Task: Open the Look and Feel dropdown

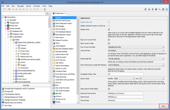Action: click(x=136, y=51)
